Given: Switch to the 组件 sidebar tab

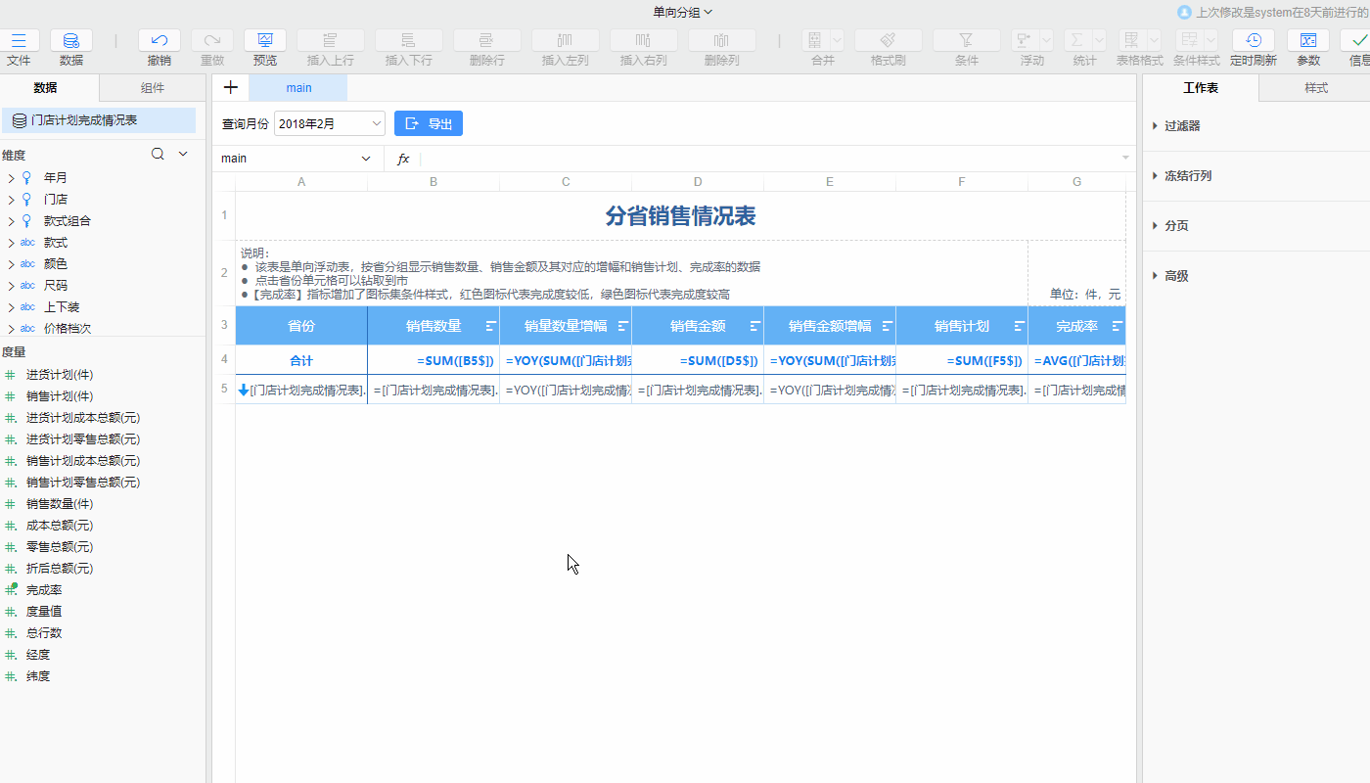Looking at the screenshot, I should 153,87.
